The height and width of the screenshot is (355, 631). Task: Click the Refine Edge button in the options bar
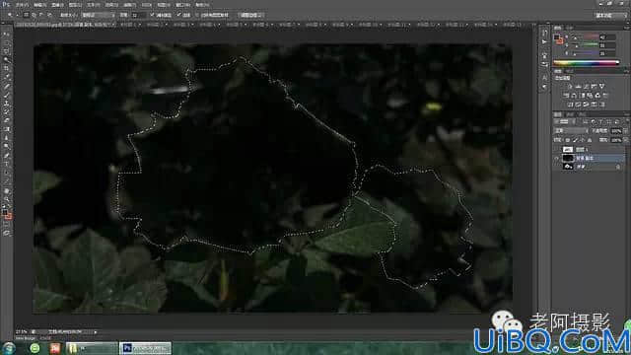coord(250,15)
